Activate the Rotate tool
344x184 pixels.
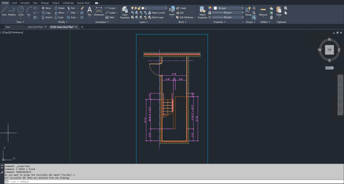pos(59,8)
